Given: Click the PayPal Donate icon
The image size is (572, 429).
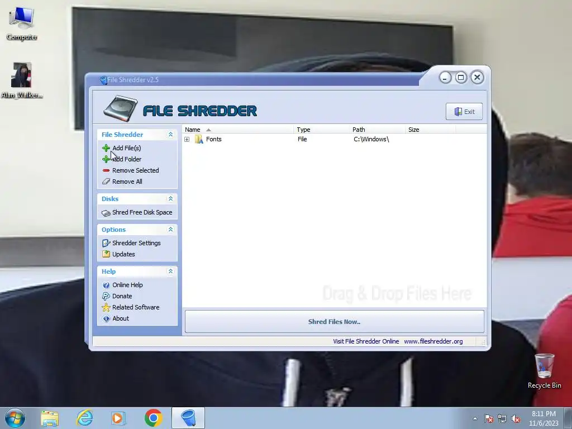Looking at the screenshot, I should point(106,296).
